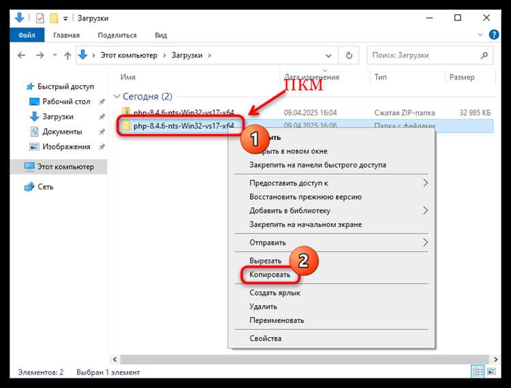The height and width of the screenshot is (388, 511).
Task: Open the Customize Quick Access Toolbar dropdown
Action: pyautogui.click(x=65, y=19)
